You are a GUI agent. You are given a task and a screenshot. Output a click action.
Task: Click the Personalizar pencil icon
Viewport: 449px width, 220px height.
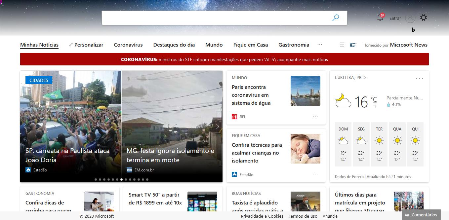[x=71, y=45]
